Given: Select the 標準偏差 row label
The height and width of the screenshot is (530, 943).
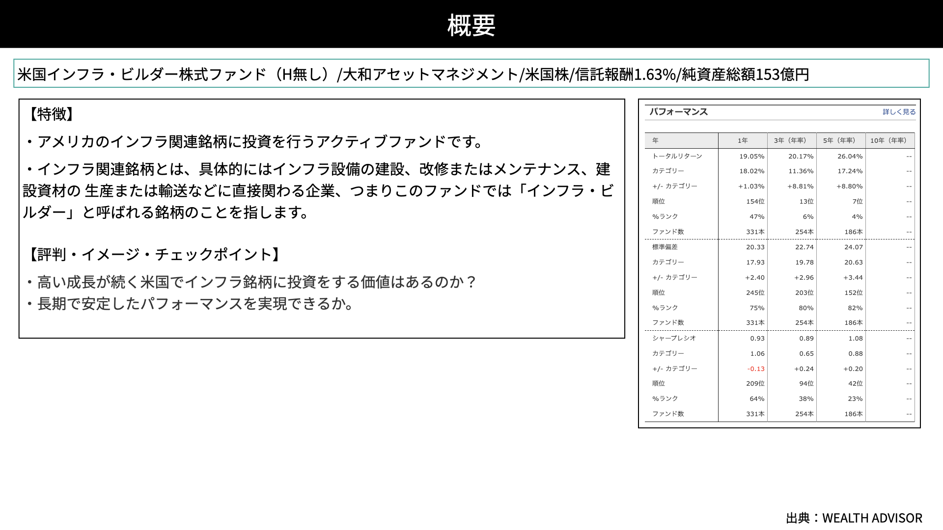Looking at the screenshot, I should (x=665, y=247).
